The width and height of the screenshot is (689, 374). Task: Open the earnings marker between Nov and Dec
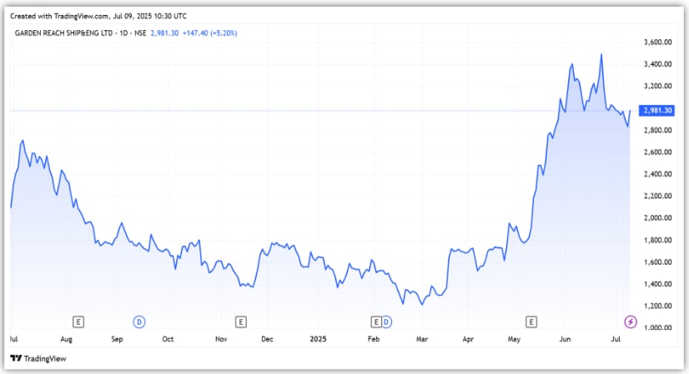click(x=240, y=321)
